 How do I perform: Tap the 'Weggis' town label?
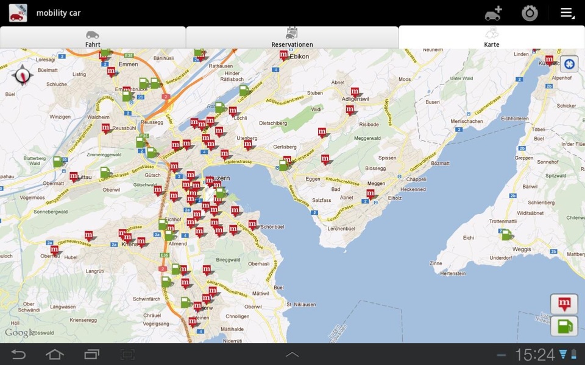(522, 249)
